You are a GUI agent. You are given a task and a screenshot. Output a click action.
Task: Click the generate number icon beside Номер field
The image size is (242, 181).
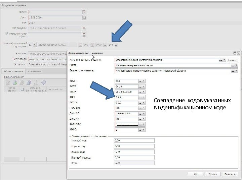(84, 12)
